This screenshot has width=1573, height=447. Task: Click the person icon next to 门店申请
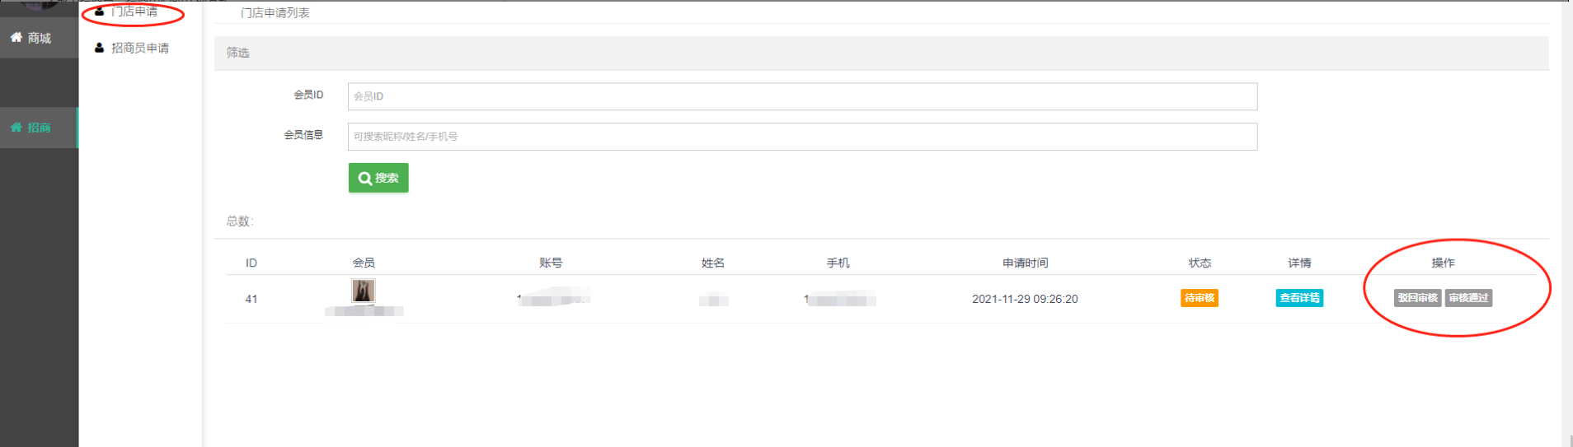point(100,12)
